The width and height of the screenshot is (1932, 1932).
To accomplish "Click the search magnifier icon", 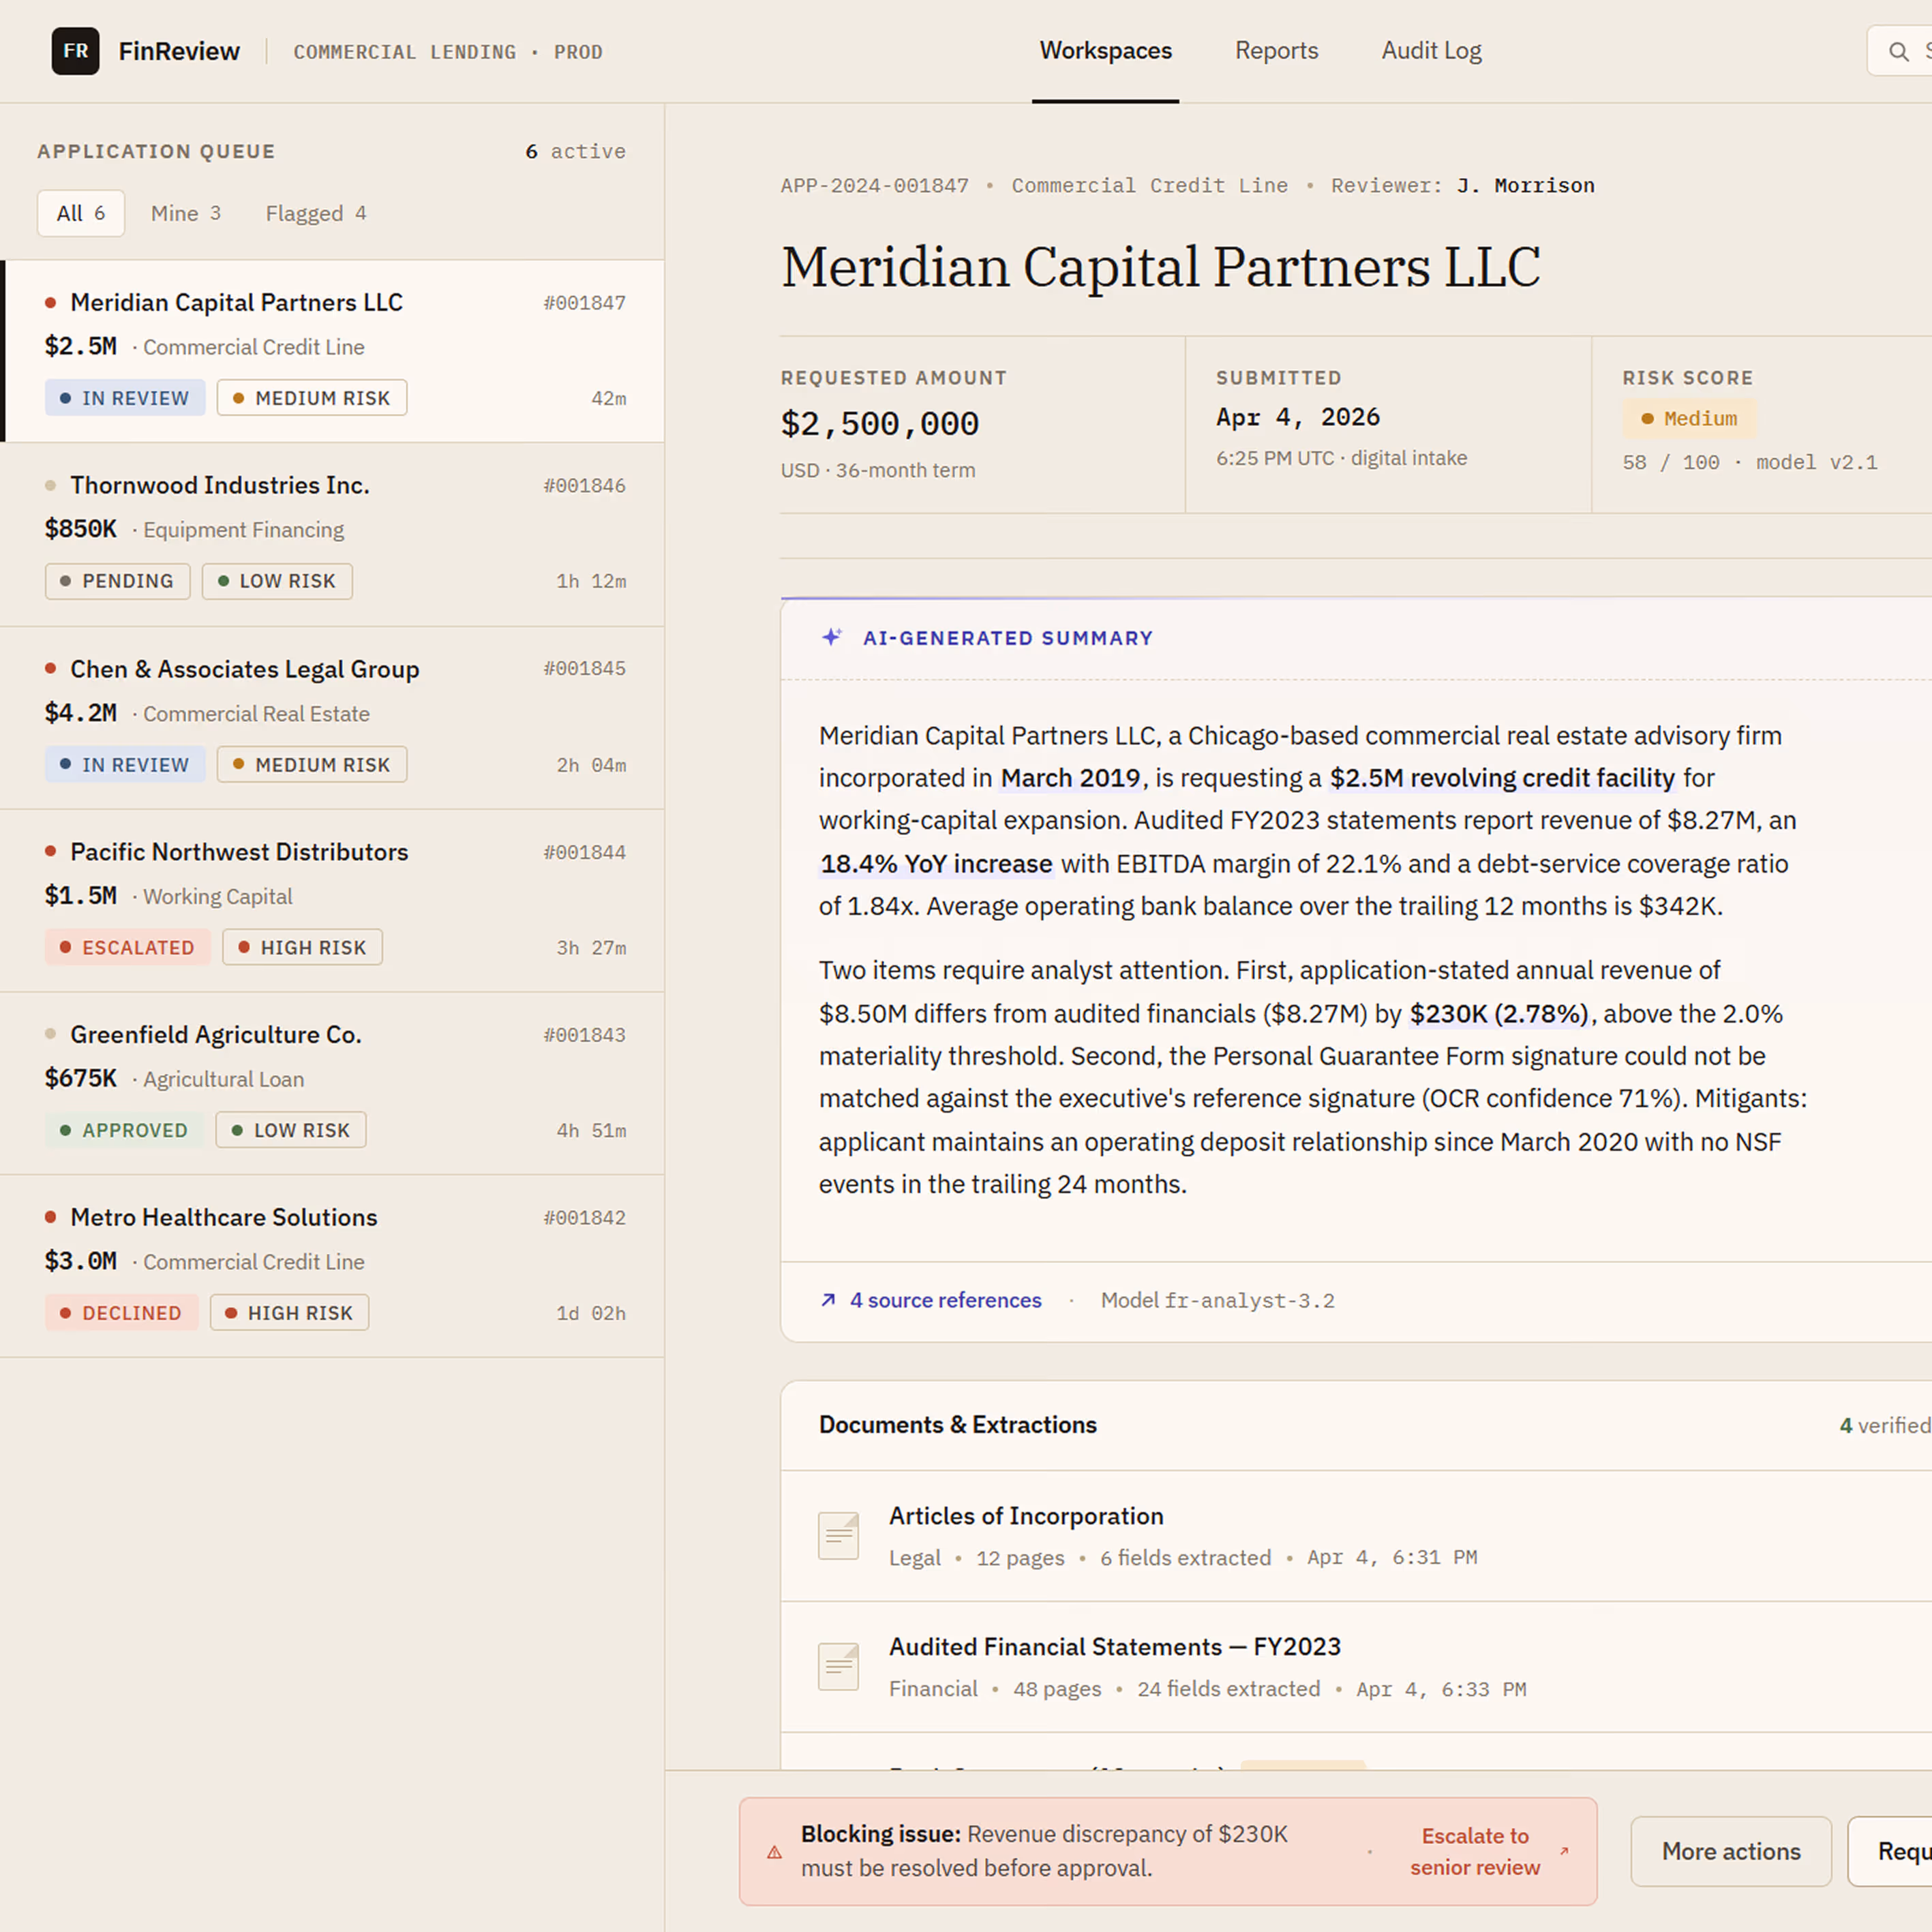I will 1898,51.
